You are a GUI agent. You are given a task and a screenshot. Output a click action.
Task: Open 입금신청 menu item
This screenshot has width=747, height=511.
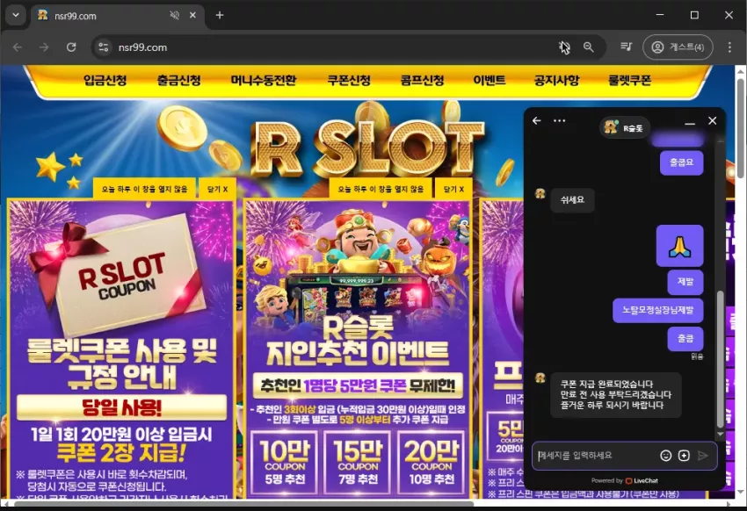click(x=105, y=81)
